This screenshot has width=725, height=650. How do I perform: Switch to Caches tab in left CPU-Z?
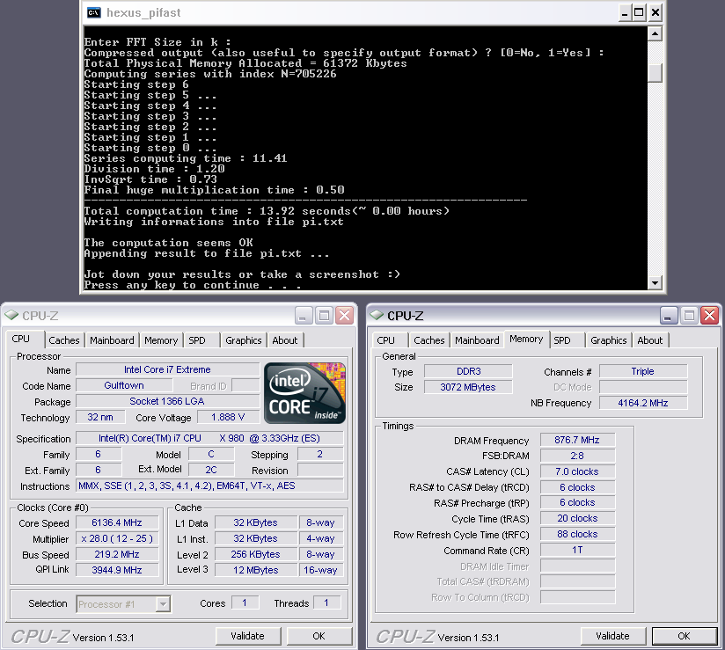(x=64, y=340)
